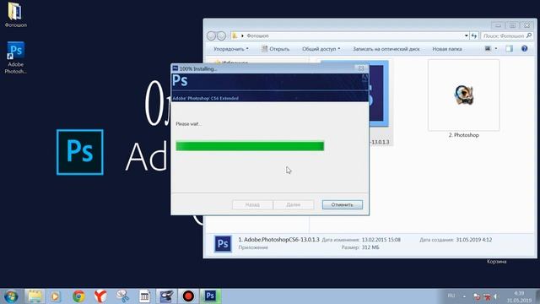The width and height of the screenshot is (540, 304).
Task: Click the Фотошоп address bar path
Action: [x=257, y=35]
